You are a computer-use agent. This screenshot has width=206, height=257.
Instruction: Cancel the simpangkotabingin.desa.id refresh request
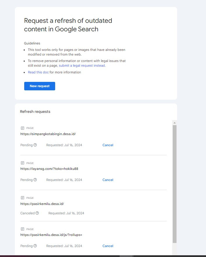108,145
